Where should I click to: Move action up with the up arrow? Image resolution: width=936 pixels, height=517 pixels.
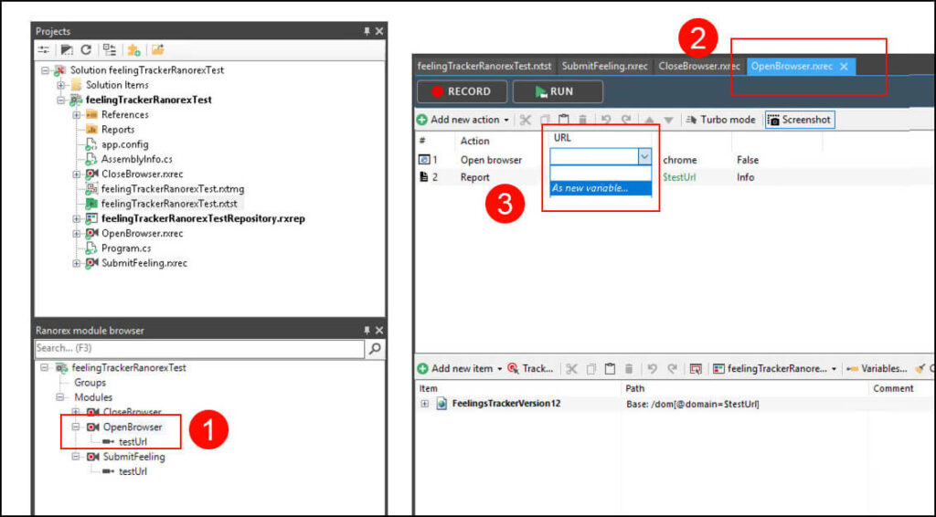(650, 120)
